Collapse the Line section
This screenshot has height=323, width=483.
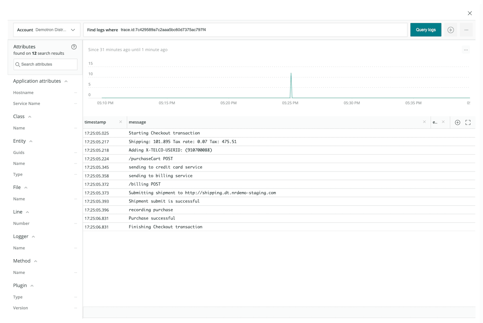27,212
